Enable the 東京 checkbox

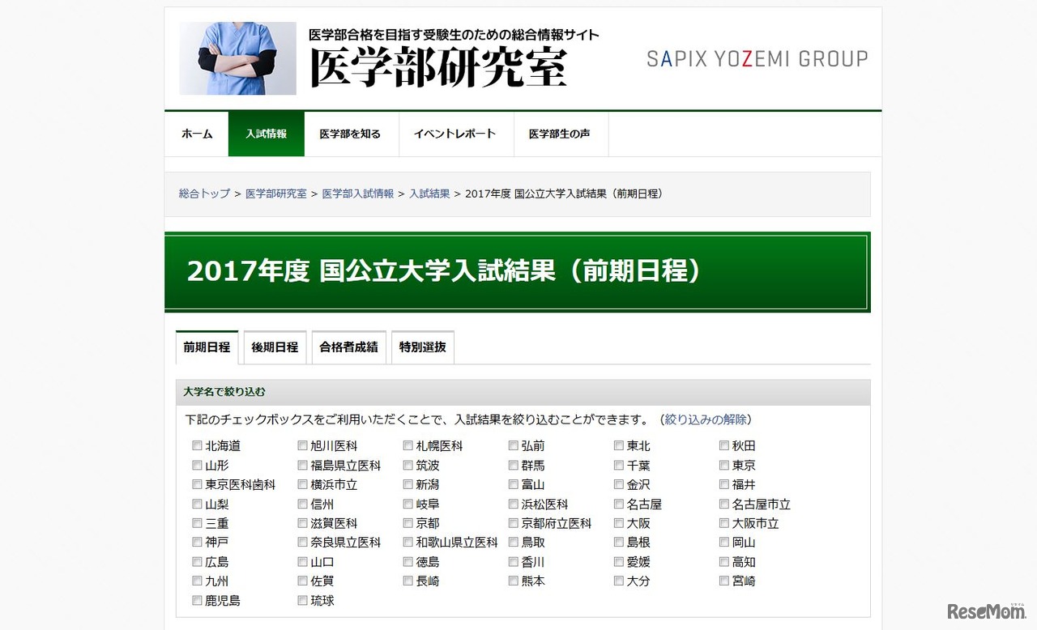(x=723, y=465)
